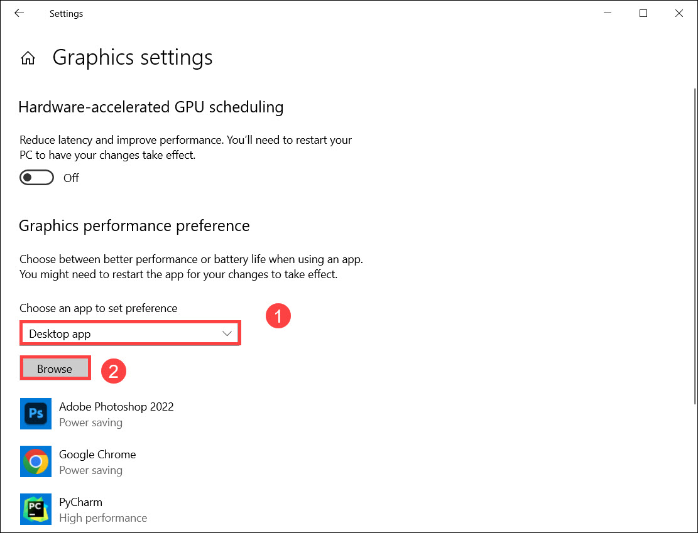Screen dimensions: 698x533
Task: Click the Adobe Photoshop icon
Action: [36, 414]
